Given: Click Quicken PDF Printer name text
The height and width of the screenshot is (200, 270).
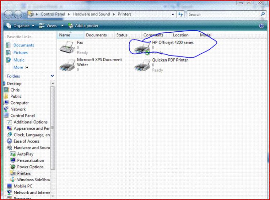Looking at the screenshot, I should point(170,60).
